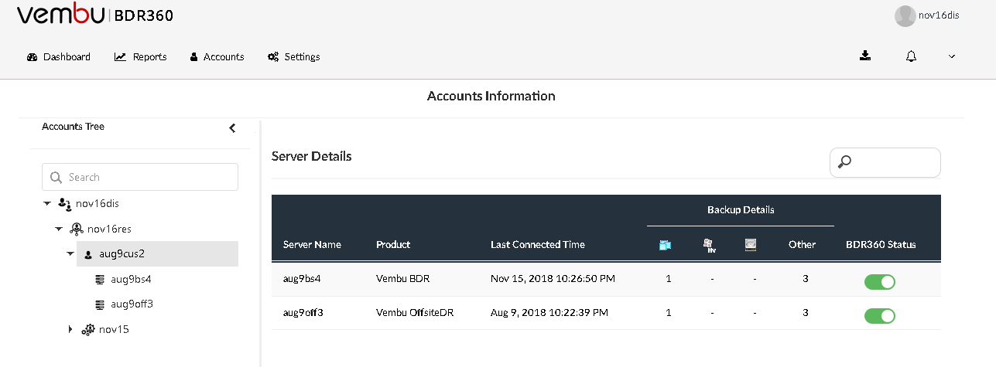Collapse the nov16res tree node
The width and height of the screenshot is (996, 367).
(x=59, y=229)
